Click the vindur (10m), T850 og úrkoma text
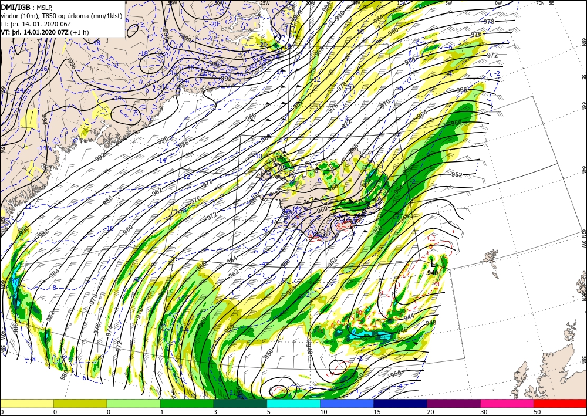The width and height of the screenshot is (587, 416). (x=62, y=15)
